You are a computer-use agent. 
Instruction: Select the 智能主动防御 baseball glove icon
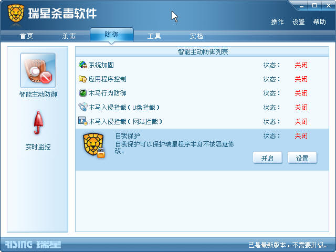coord(38,70)
